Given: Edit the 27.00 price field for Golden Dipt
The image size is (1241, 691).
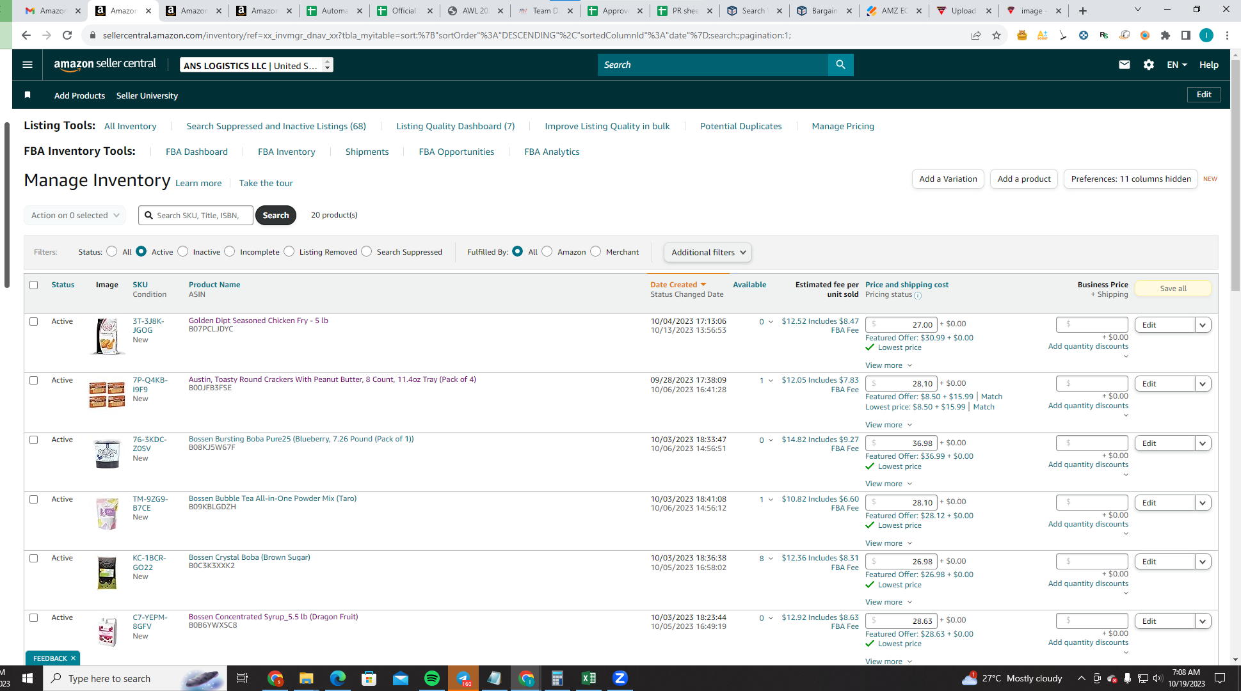Looking at the screenshot, I should tap(901, 324).
